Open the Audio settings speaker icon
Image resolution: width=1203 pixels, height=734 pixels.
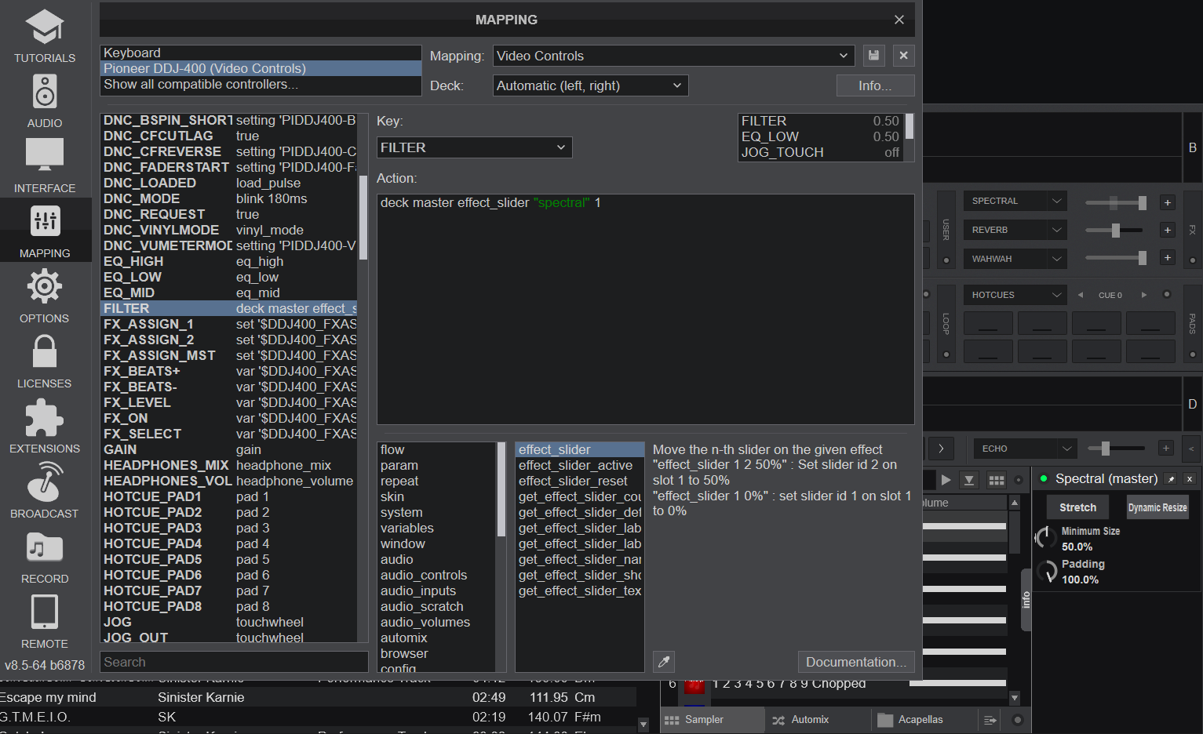coord(45,93)
